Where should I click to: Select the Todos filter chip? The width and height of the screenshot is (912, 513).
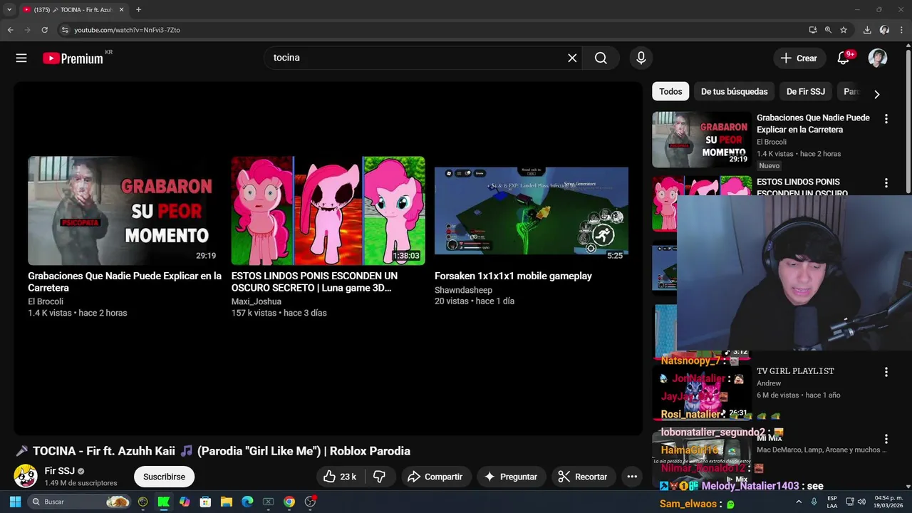click(x=670, y=91)
